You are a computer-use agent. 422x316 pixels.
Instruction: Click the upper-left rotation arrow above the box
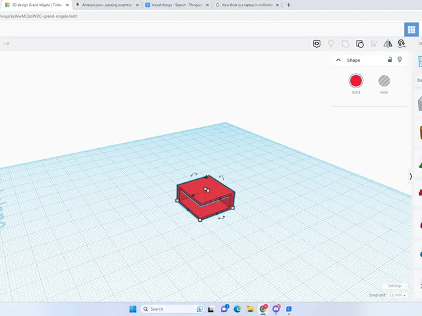[194, 174]
